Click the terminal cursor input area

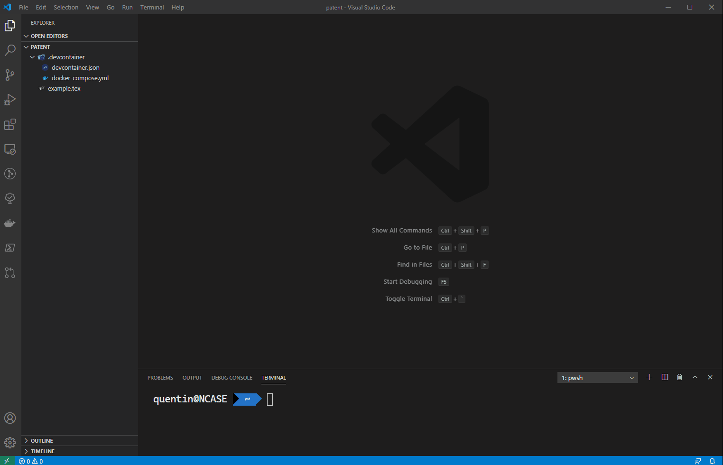click(x=270, y=400)
